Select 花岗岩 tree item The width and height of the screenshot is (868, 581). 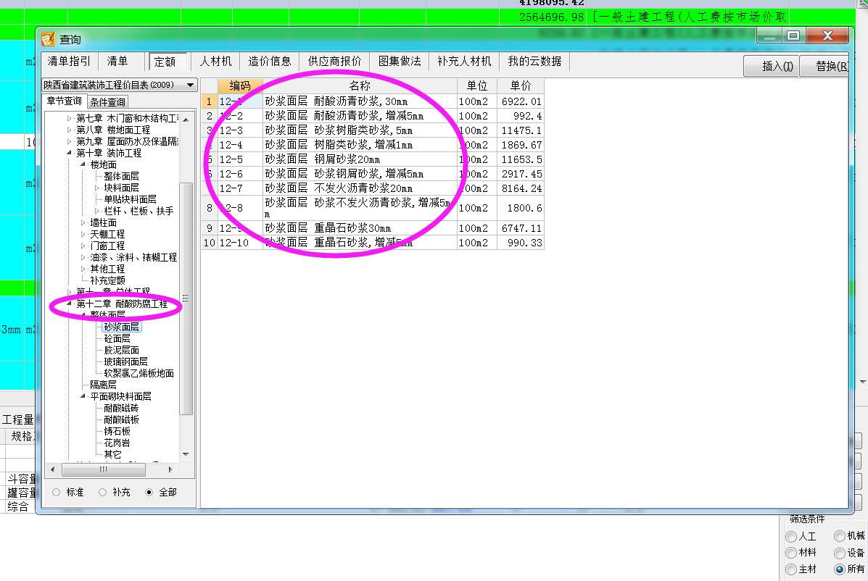click(117, 443)
